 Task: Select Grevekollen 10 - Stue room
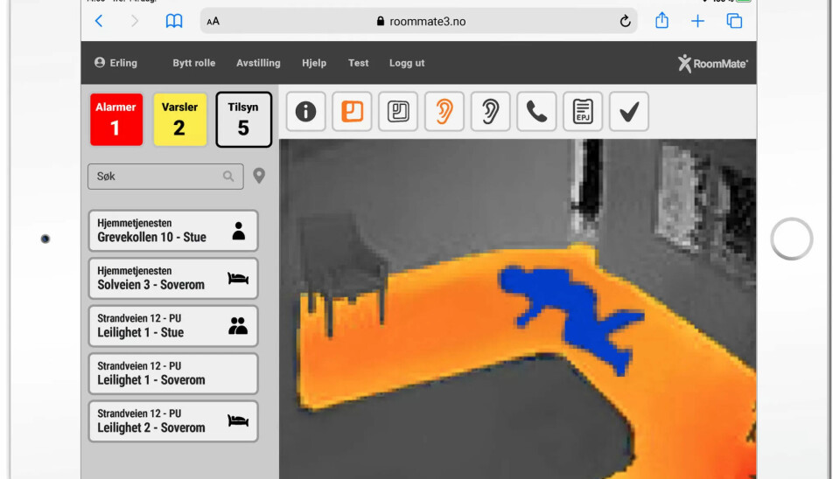[173, 231]
